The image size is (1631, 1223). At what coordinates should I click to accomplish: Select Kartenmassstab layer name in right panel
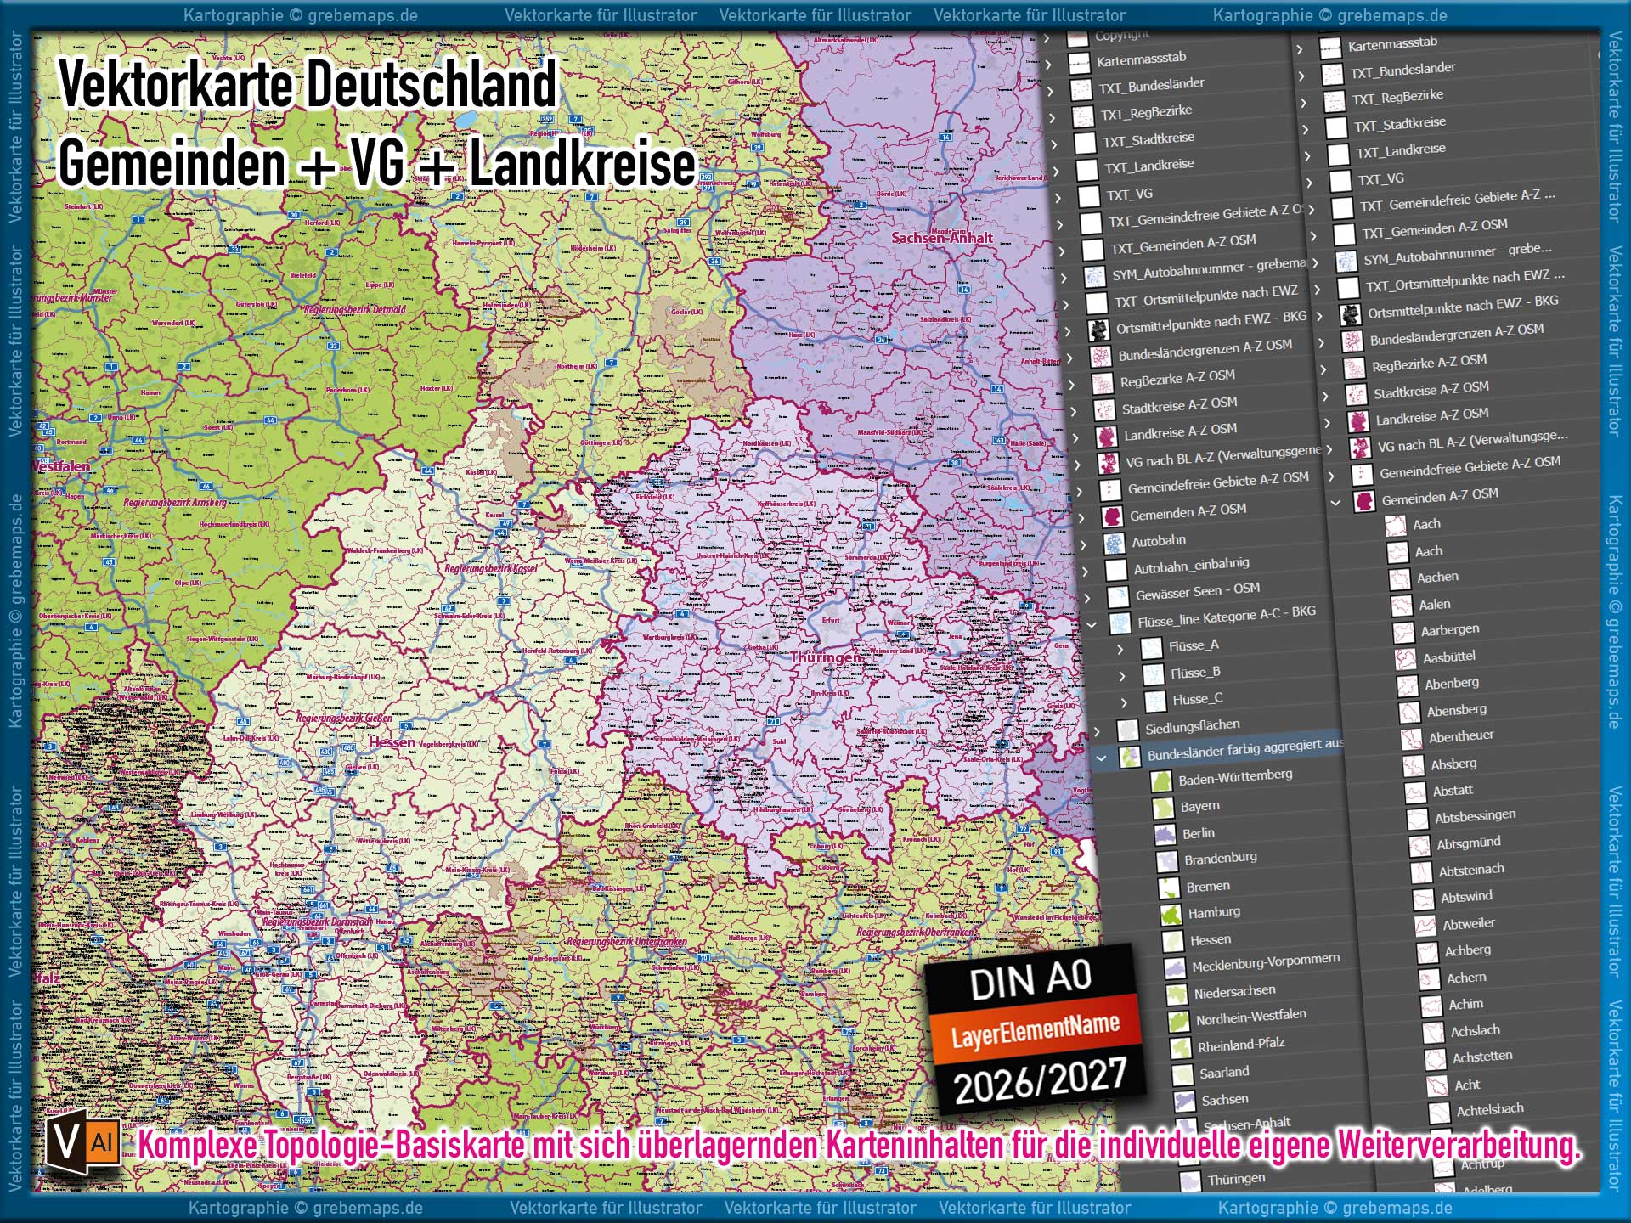pyautogui.click(x=1392, y=43)
